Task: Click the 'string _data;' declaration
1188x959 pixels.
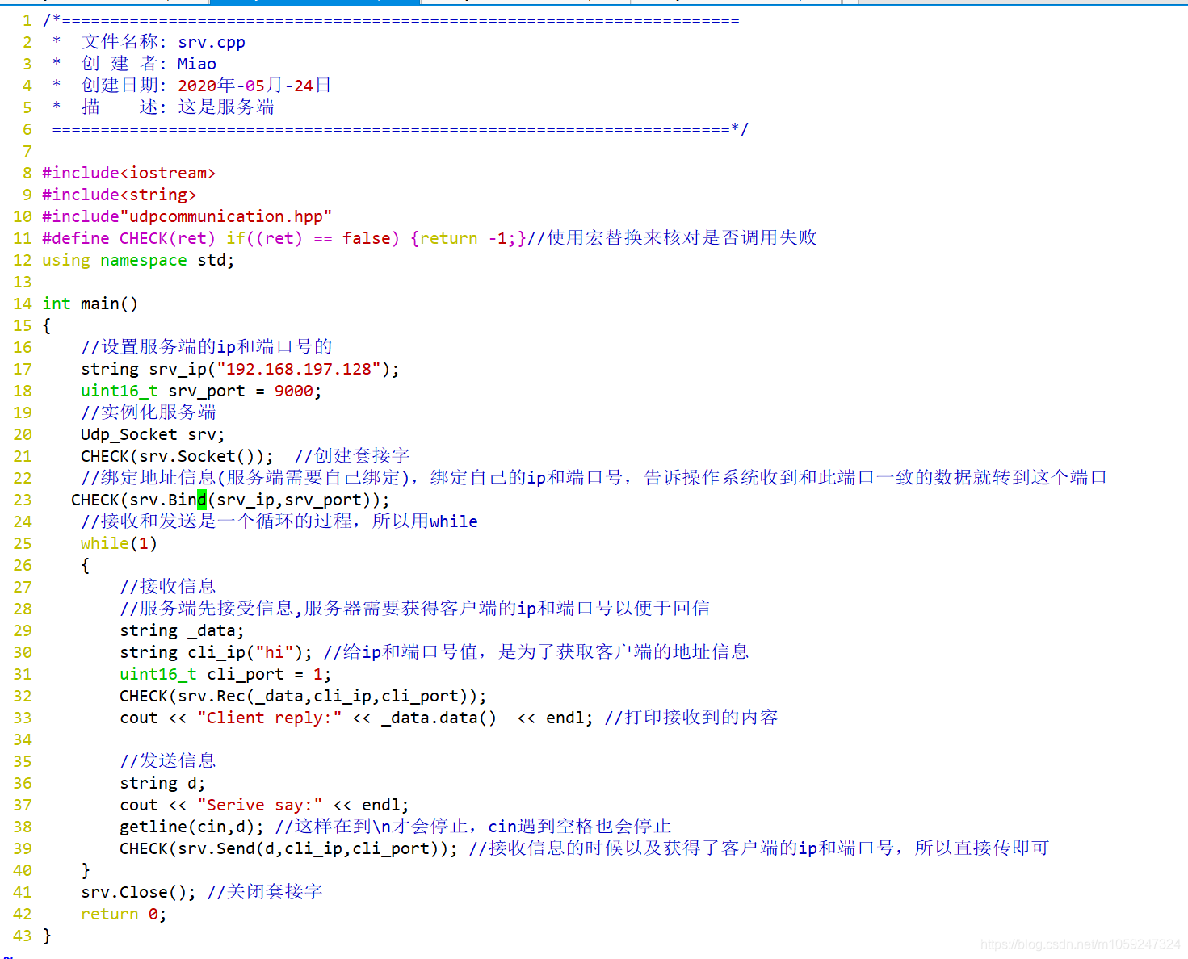Action: pyautogui.click(x=182, y=630)
